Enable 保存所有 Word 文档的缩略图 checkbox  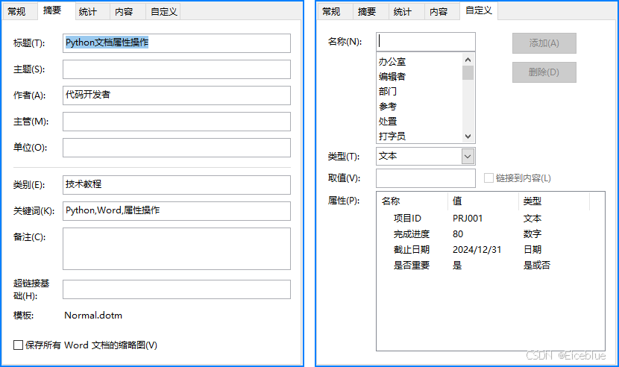[18, 345]
